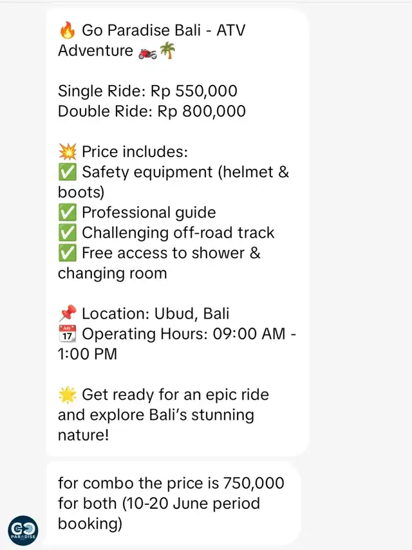Select the Single Ride price line
This screenshot has height=550, width=412.
147,91
